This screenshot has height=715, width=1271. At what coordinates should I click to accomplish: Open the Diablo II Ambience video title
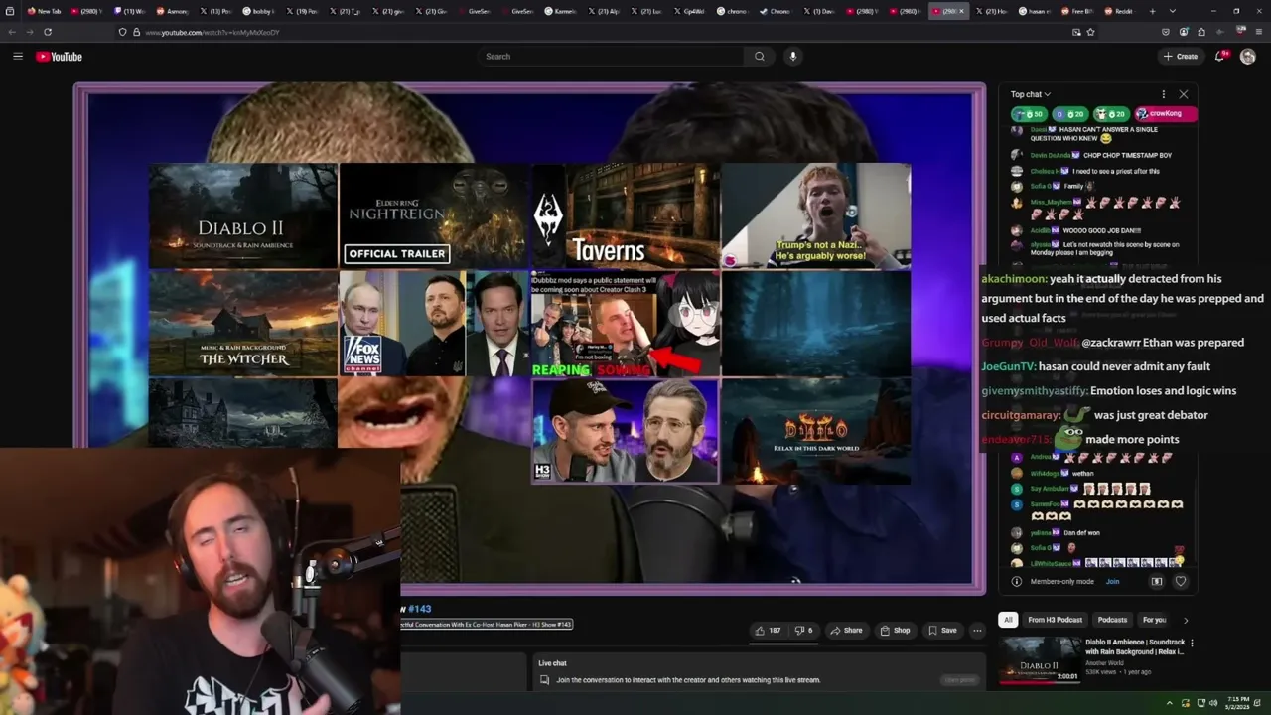coord(1135,647)
